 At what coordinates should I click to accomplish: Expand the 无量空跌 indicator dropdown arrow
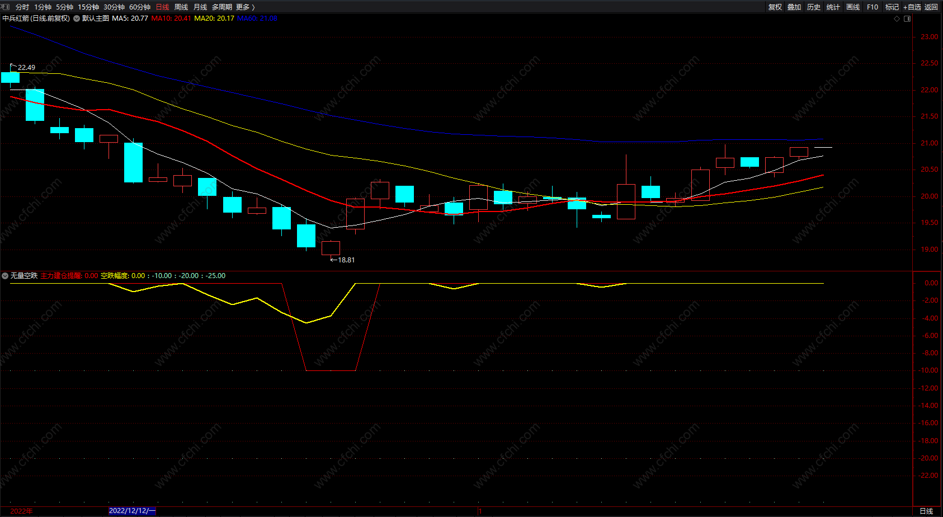(5, 276)
